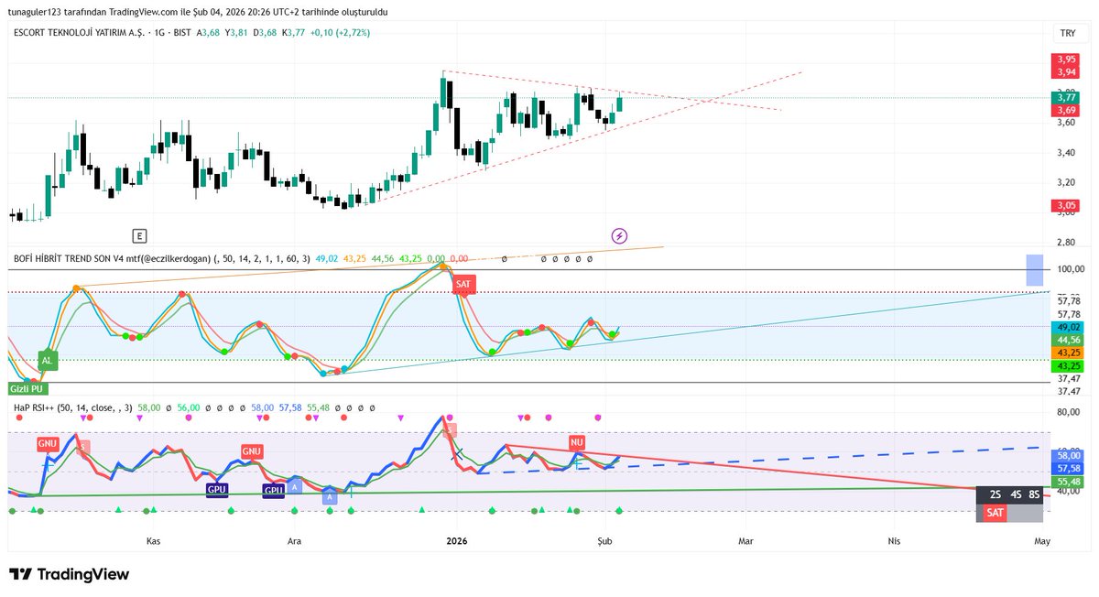Click the Şub label on the time axis
Screen dimensions: 1099x597
605,541
